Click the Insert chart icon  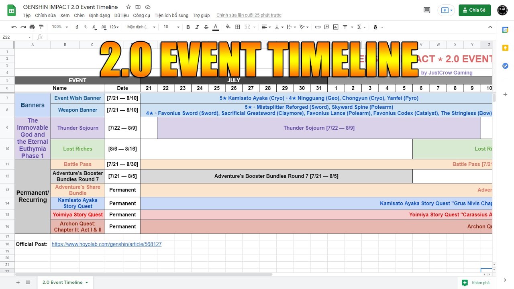click(x=336, y=27)
